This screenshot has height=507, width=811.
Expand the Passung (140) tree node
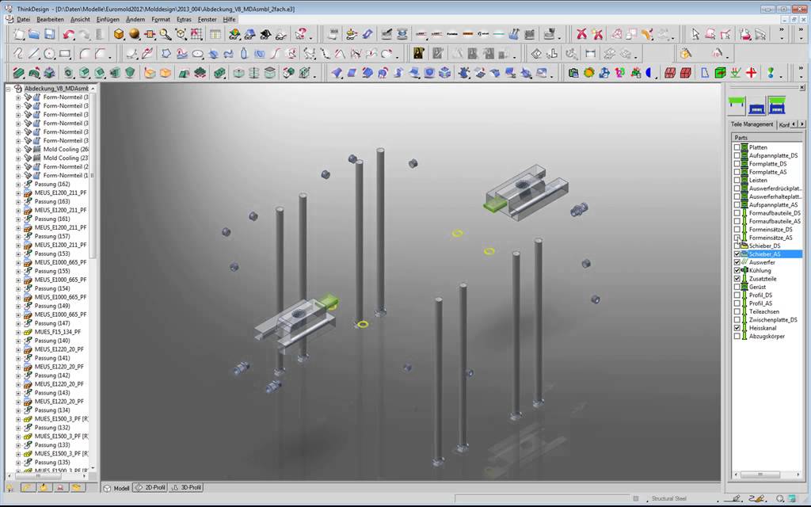click(x=18, y=341)
